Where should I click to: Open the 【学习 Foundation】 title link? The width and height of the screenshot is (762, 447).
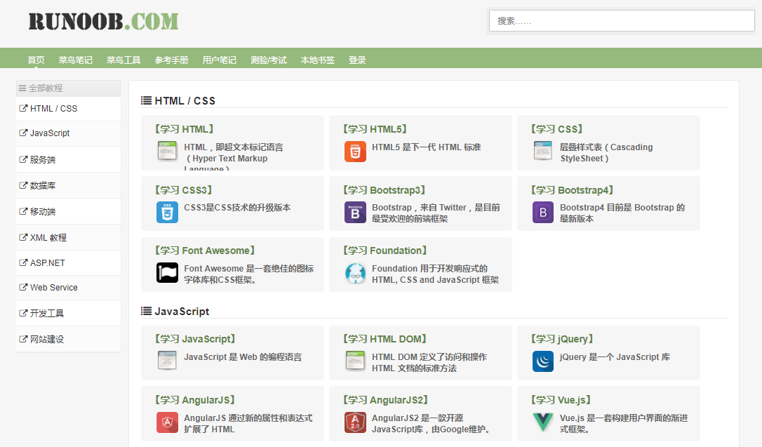click(385, 251)
